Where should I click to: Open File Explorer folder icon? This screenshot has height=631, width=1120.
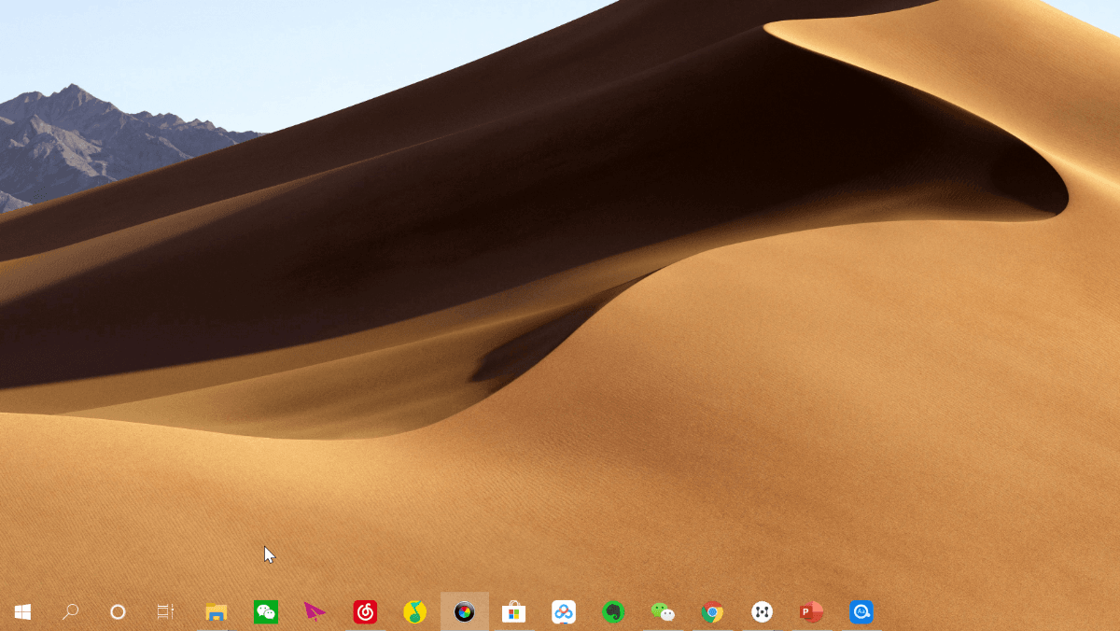[x=217, y=612]
